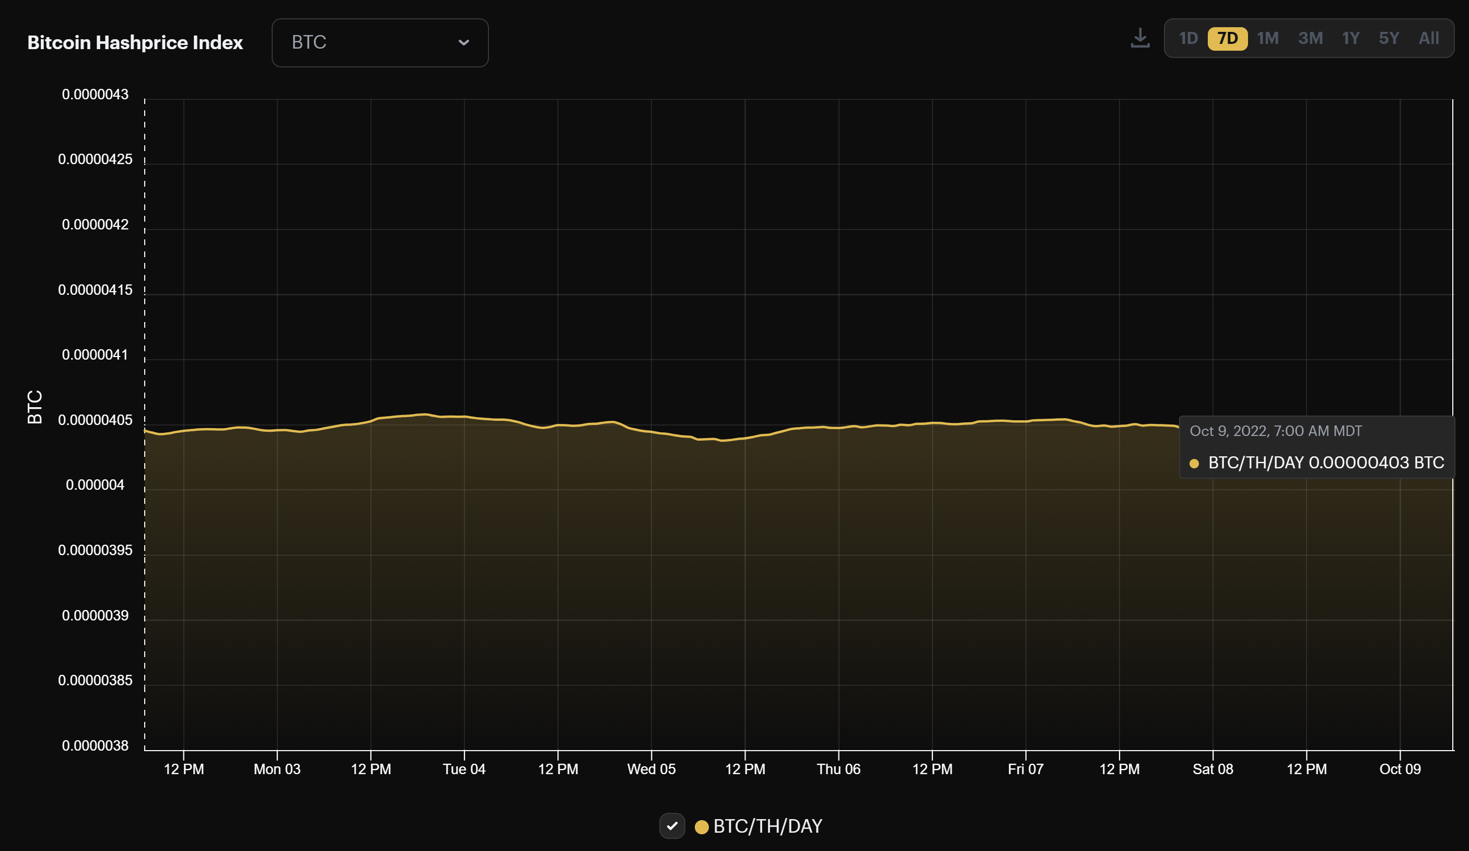Viewport: 1469px width, 851px height.
Task: Toggle the BTC/TH/DAY series checkbox
Action: click(x=671, y=826)
